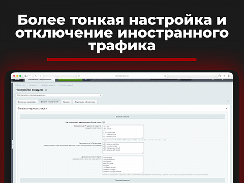244x183 pixels.
Task: Add page to favorites with the star icon
Action: 46,90
